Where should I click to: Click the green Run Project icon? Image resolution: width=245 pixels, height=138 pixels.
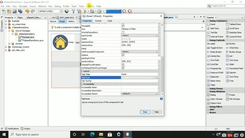(85, 11)
